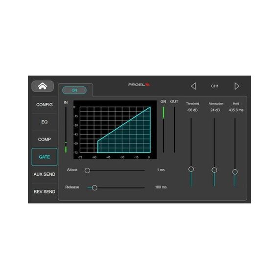This screenshot has height=279, width=279.
Task: Switch to previous channel with left arrow
Action: point(193,86)
